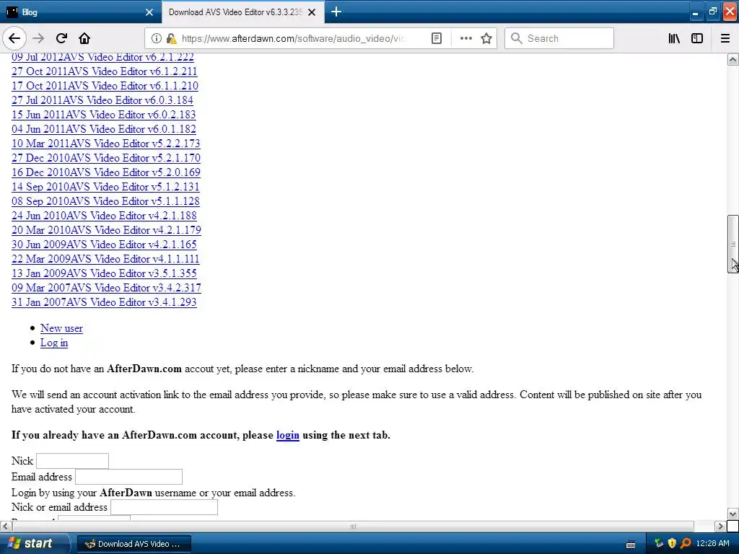
Task: Follow the bold login link in paragraph
Action: tap(287, 435)
